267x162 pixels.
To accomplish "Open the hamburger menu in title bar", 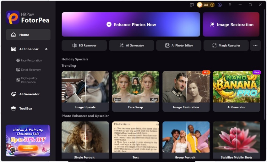I will [x=230, y=5].
